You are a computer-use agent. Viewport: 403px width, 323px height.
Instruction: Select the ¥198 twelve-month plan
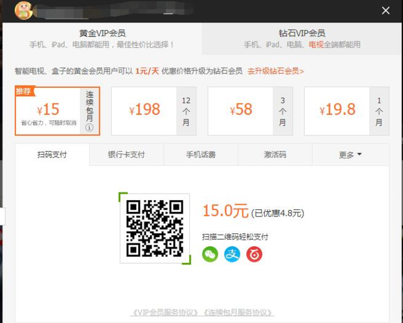point(144,110)
